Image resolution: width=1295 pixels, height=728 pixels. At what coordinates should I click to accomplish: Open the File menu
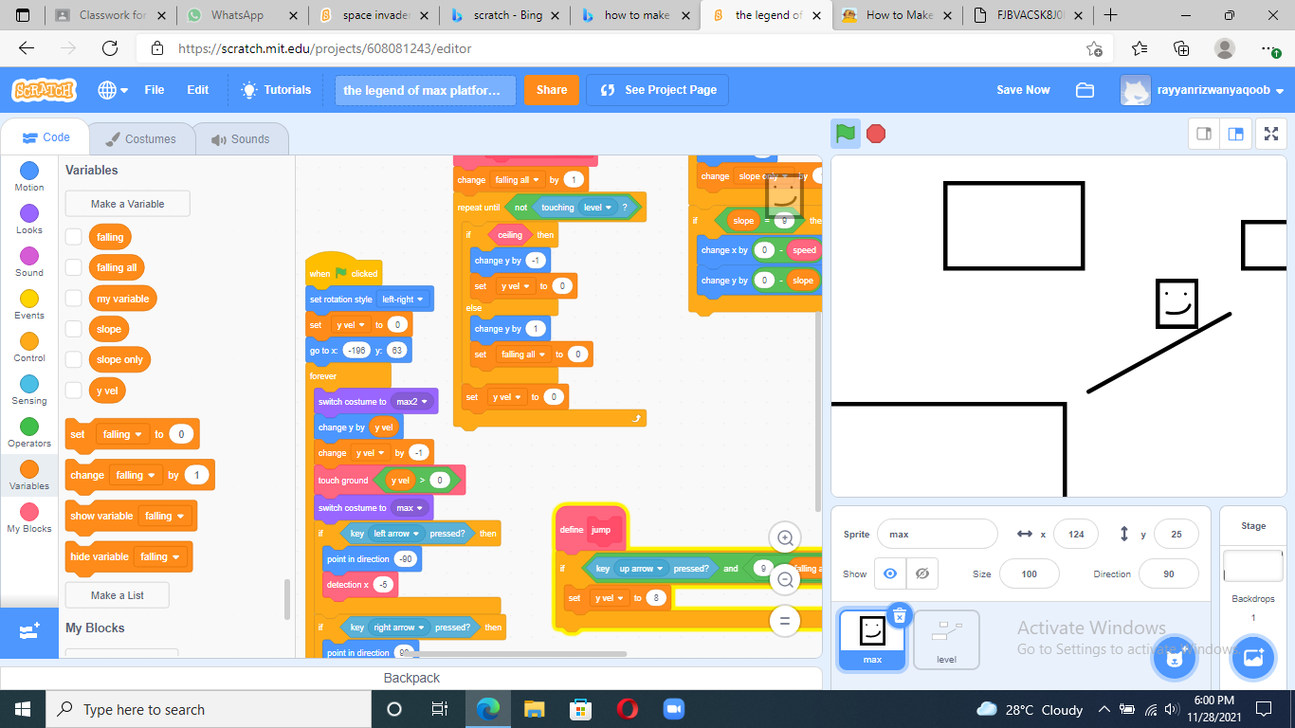155,90
